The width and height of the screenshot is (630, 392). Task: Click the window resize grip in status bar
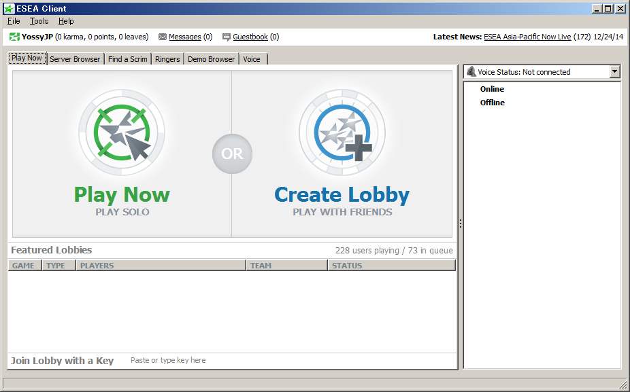pyautogui.click(x=622, y=384)
